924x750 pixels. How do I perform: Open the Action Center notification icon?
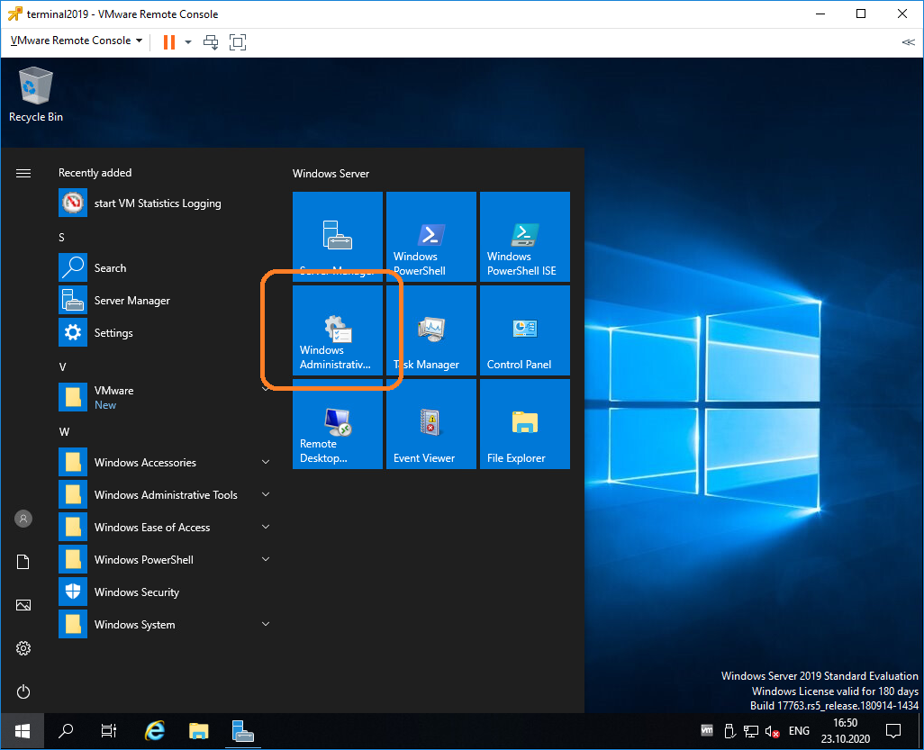[x=893, y=731]
